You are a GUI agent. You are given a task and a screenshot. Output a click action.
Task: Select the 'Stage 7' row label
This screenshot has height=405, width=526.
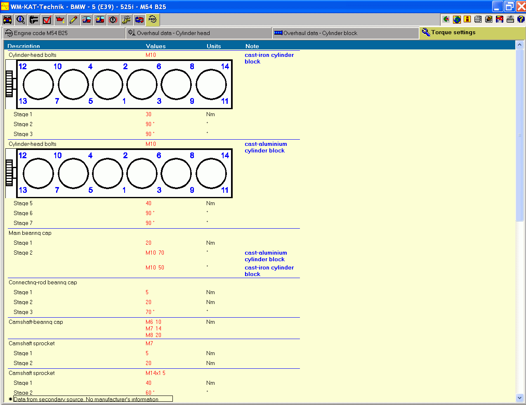tap(23, 223)
